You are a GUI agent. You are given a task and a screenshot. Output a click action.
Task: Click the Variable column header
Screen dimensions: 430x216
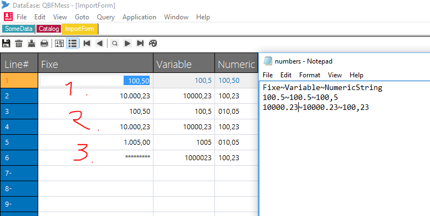point(184,63)
